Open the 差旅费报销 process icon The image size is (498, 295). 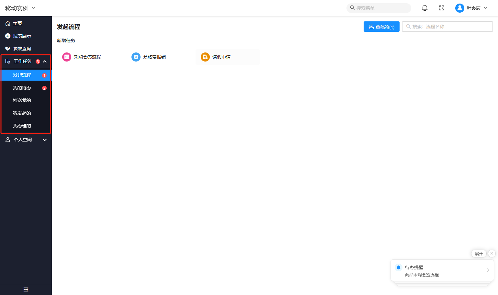point(136,57)
